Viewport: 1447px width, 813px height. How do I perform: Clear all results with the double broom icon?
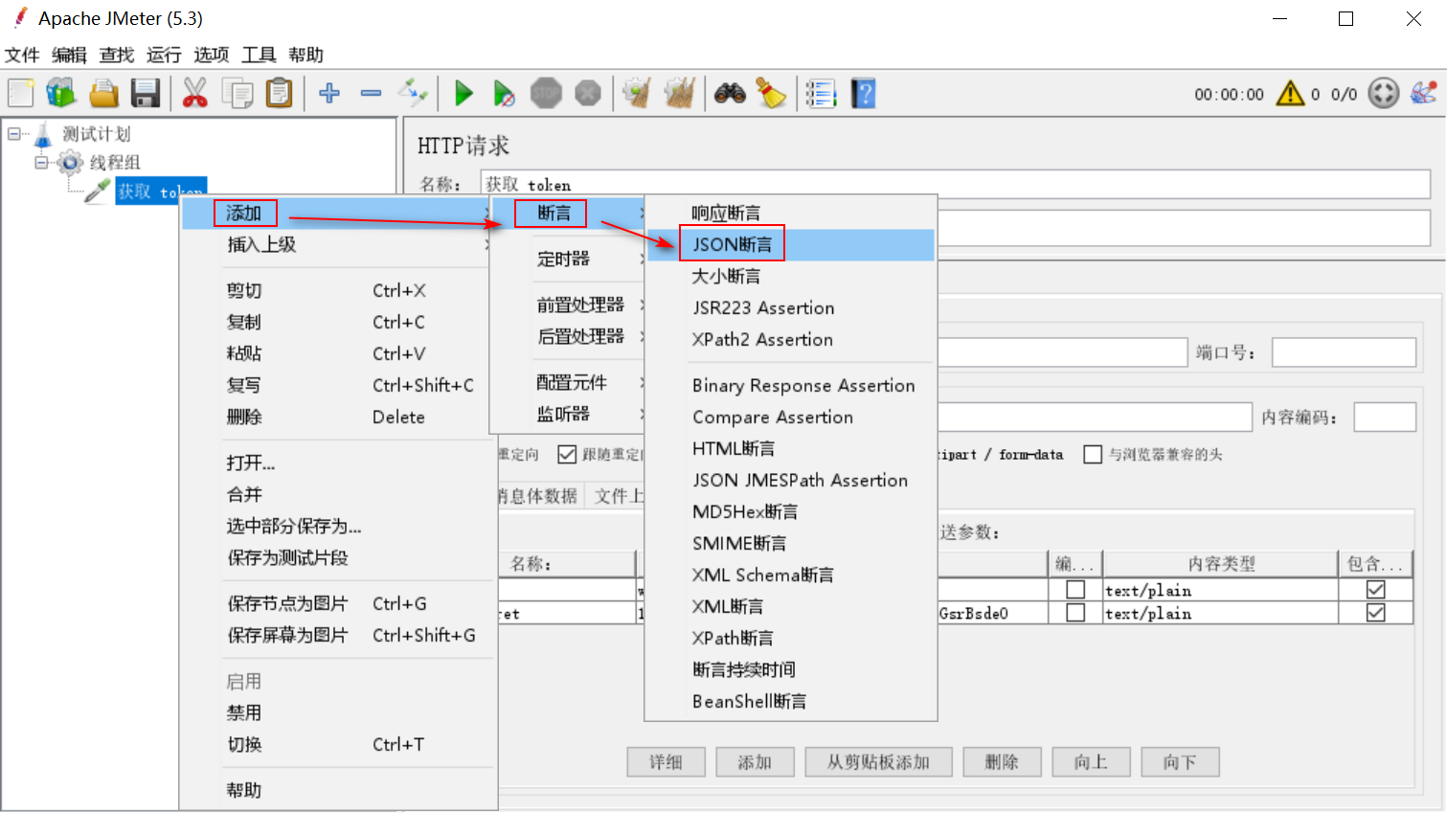click(679, 93)
